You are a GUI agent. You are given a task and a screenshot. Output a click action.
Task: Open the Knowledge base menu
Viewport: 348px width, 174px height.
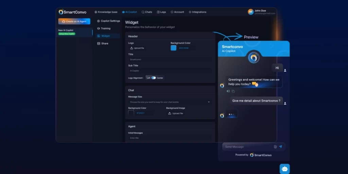point(106,12)
